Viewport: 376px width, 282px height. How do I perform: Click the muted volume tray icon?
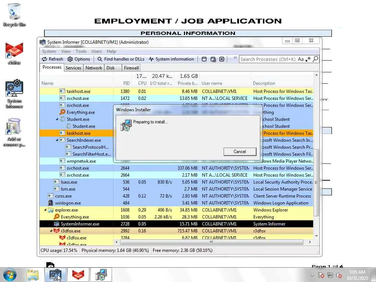pyautogui.click(x=339, y=275)
